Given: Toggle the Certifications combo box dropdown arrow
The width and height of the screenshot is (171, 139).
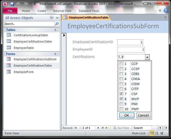Looking at the screenshot, I should [x=147, y=57].
